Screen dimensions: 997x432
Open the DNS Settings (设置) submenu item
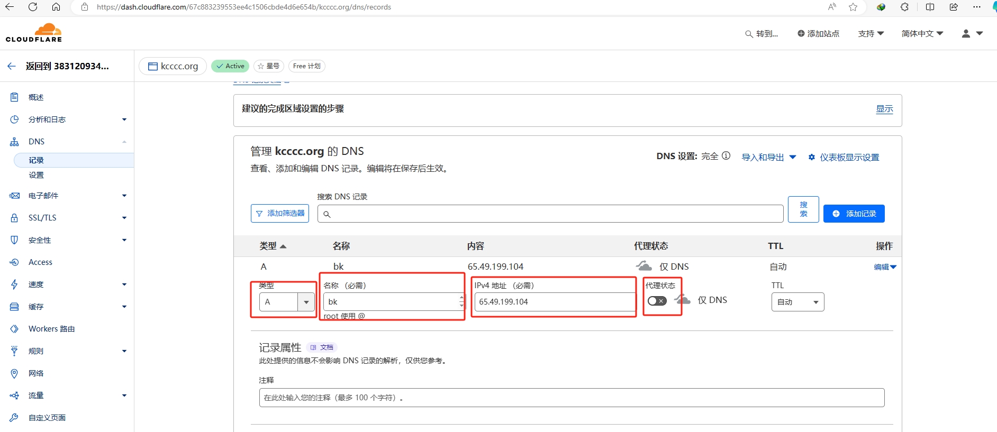tap(36, 175)
